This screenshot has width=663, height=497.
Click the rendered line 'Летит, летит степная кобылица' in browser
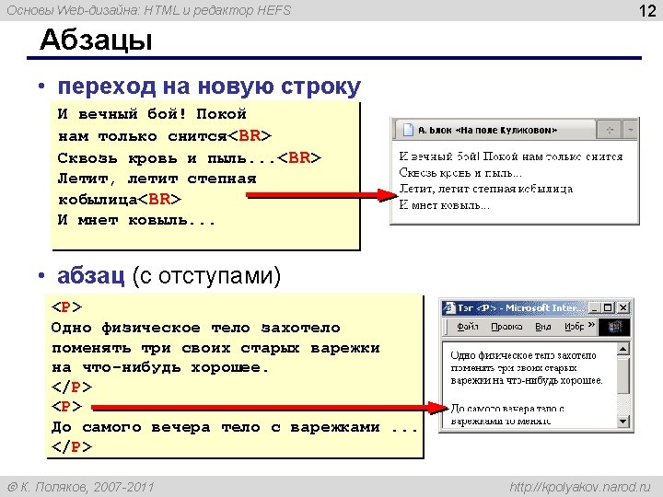point(486,189)
